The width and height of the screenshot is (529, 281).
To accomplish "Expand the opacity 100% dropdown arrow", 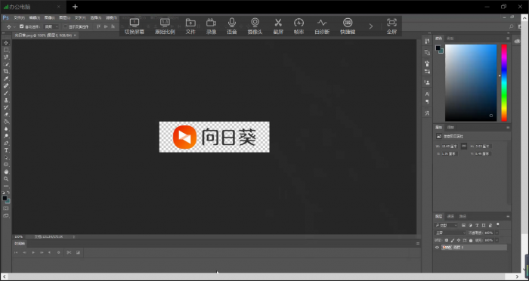I will click(497, 233).
